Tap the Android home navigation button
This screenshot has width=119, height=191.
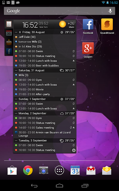pos(59,186)
